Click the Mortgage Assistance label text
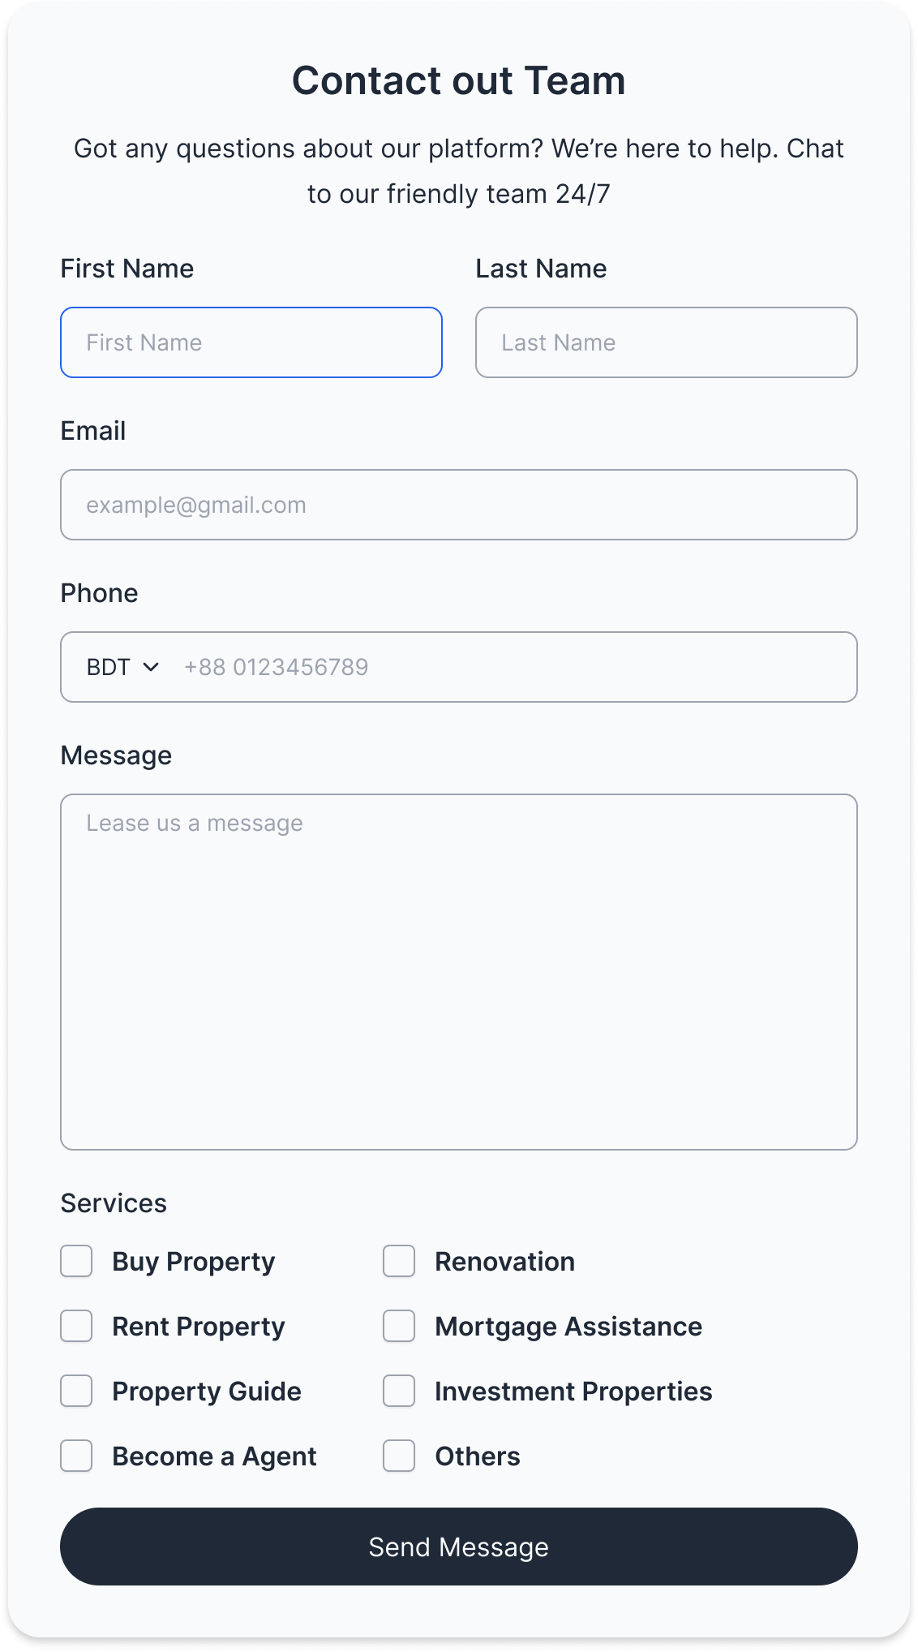 coord(568,1327)
